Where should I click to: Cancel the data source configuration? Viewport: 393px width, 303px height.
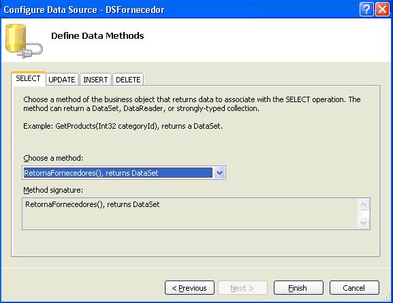(x=354, y=288)
